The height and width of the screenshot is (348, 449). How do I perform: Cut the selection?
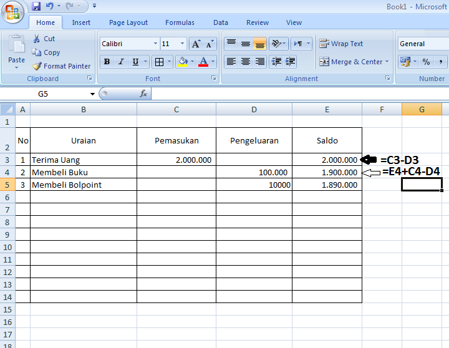point(44,39)
